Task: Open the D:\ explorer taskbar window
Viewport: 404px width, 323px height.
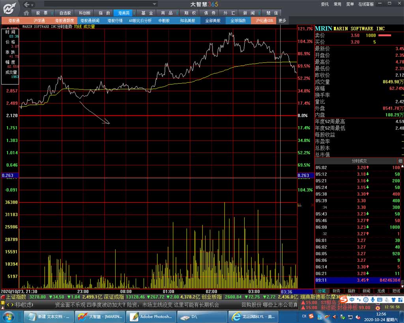Action: point(202,316)
